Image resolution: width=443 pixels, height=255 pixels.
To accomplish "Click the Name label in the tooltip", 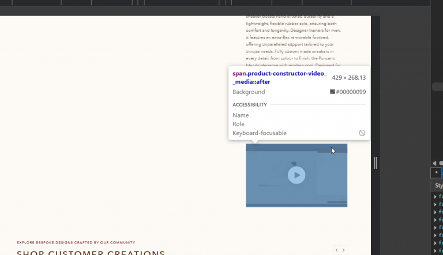I will pyautogui.click(x=241, y=115).
